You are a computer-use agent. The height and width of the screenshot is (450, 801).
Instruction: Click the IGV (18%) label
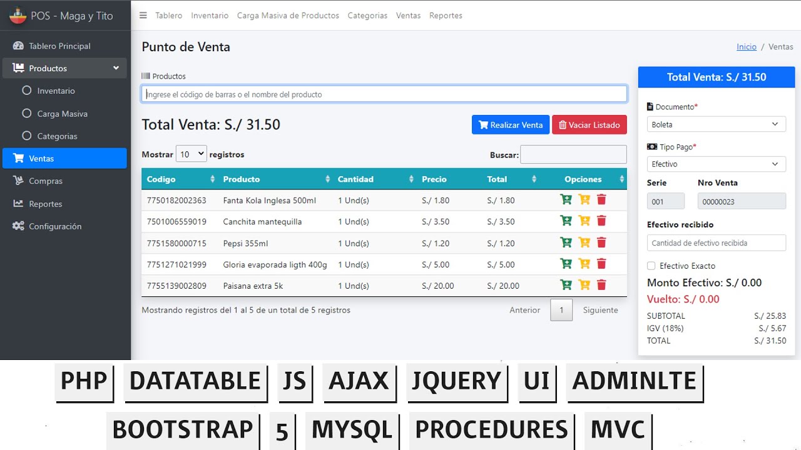click(x=665, y=328)
